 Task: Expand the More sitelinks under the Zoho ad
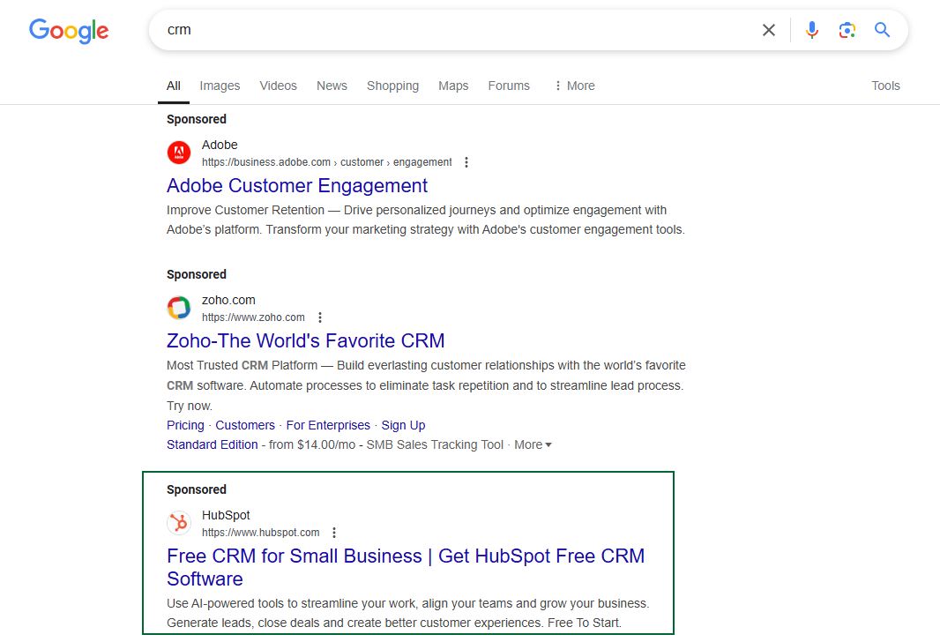tap(532, 444)
